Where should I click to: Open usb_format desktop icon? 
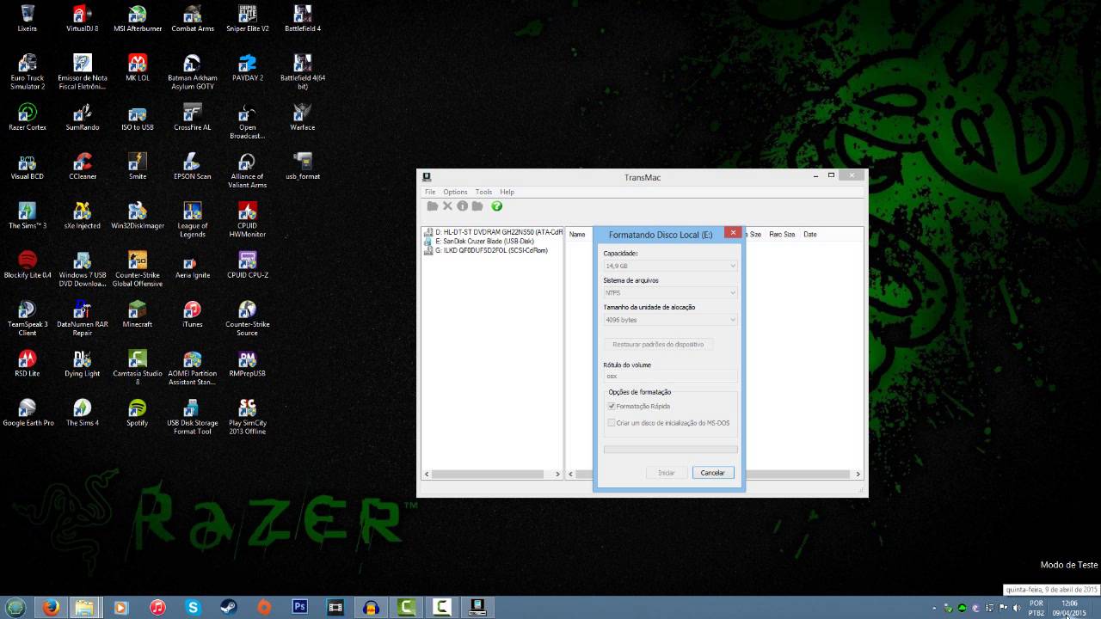tap(303, 166)
